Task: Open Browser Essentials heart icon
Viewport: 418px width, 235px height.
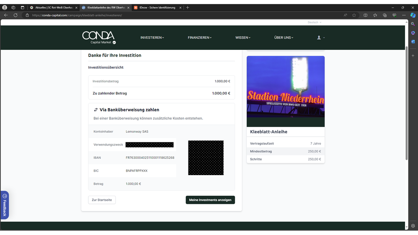Action: pos(394,15)
